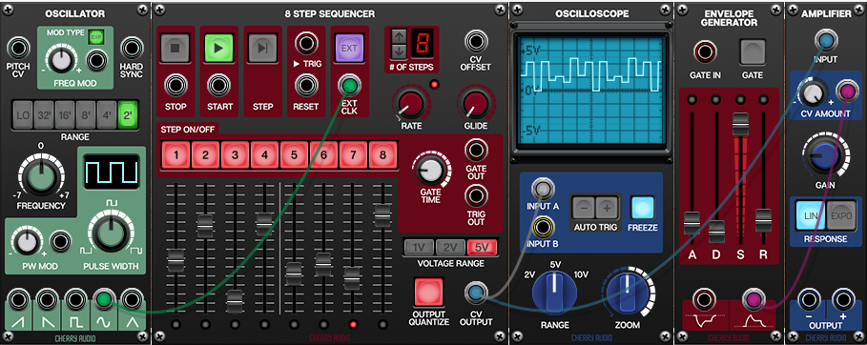Click the sequencer CV Output jack

click(476, 293)
